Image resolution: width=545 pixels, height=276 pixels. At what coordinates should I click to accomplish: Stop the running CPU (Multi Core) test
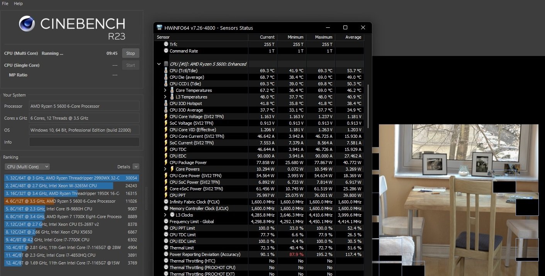click(131, 53)
